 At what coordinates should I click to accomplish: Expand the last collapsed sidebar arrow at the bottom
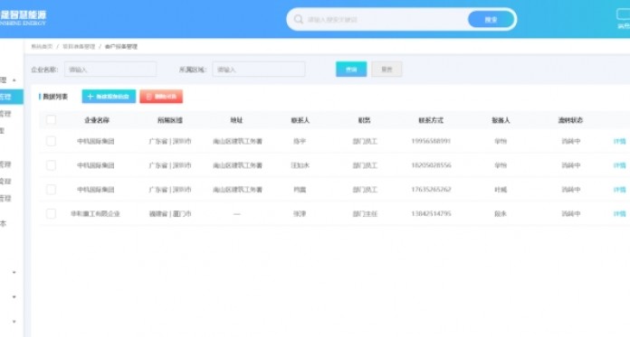point(14,322)
